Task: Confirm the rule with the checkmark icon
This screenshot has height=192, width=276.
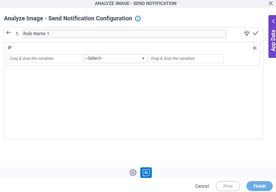Action: pyautogui.click(x=256, y=33)
